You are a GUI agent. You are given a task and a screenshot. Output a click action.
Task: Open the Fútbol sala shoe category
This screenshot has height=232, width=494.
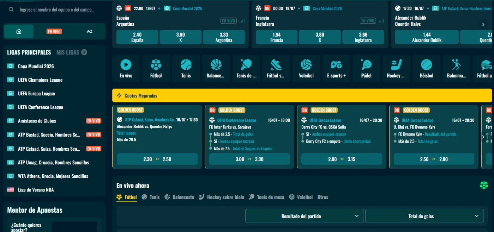276,68
